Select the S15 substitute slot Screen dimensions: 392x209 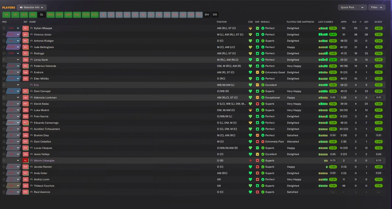215,15
